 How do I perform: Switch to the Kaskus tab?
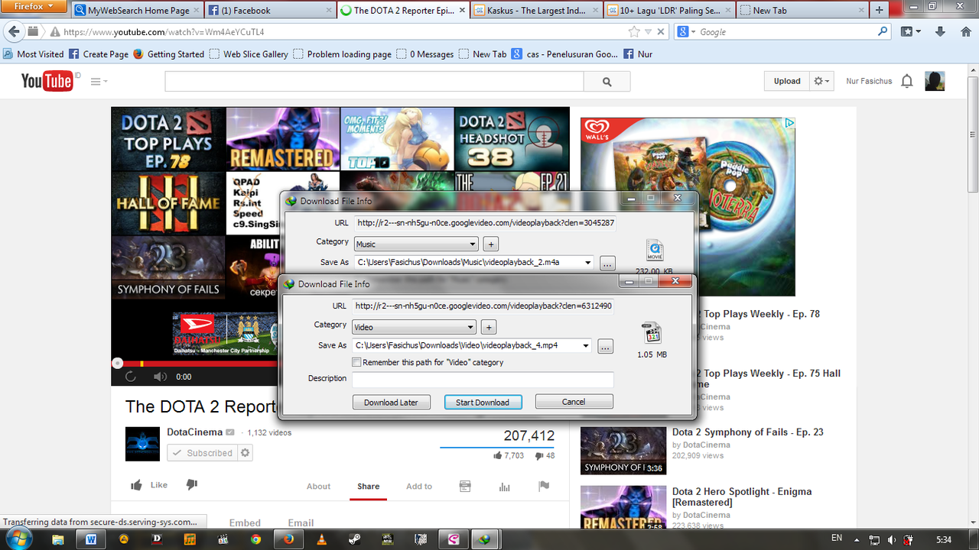click(536, 11)
